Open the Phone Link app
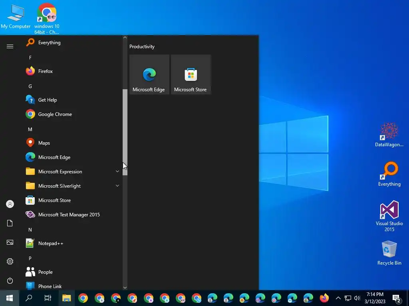 coord(72,285)
